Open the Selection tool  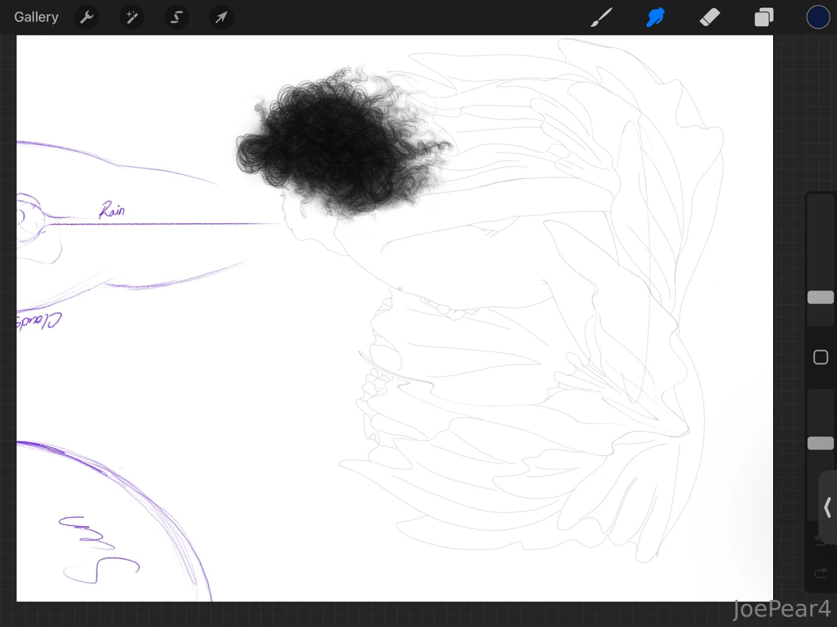(176, 17)
